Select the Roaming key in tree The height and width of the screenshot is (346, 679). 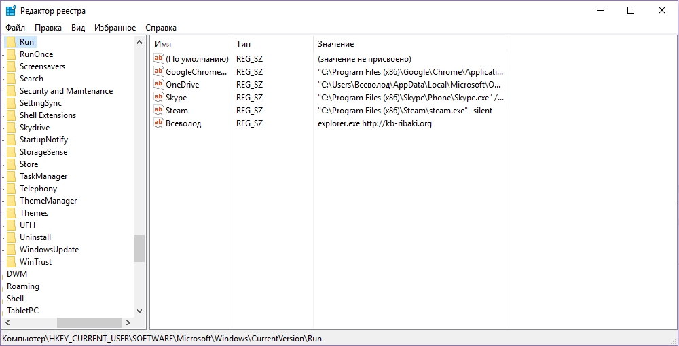23,286
